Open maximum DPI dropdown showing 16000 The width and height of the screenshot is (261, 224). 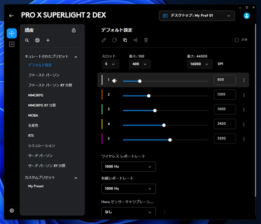(199, 64)
